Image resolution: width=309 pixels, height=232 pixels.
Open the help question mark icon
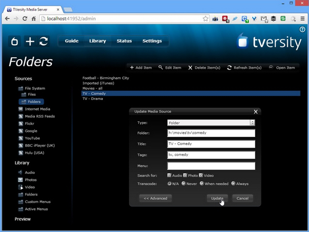pyautogui.click(x=302, y=30)
